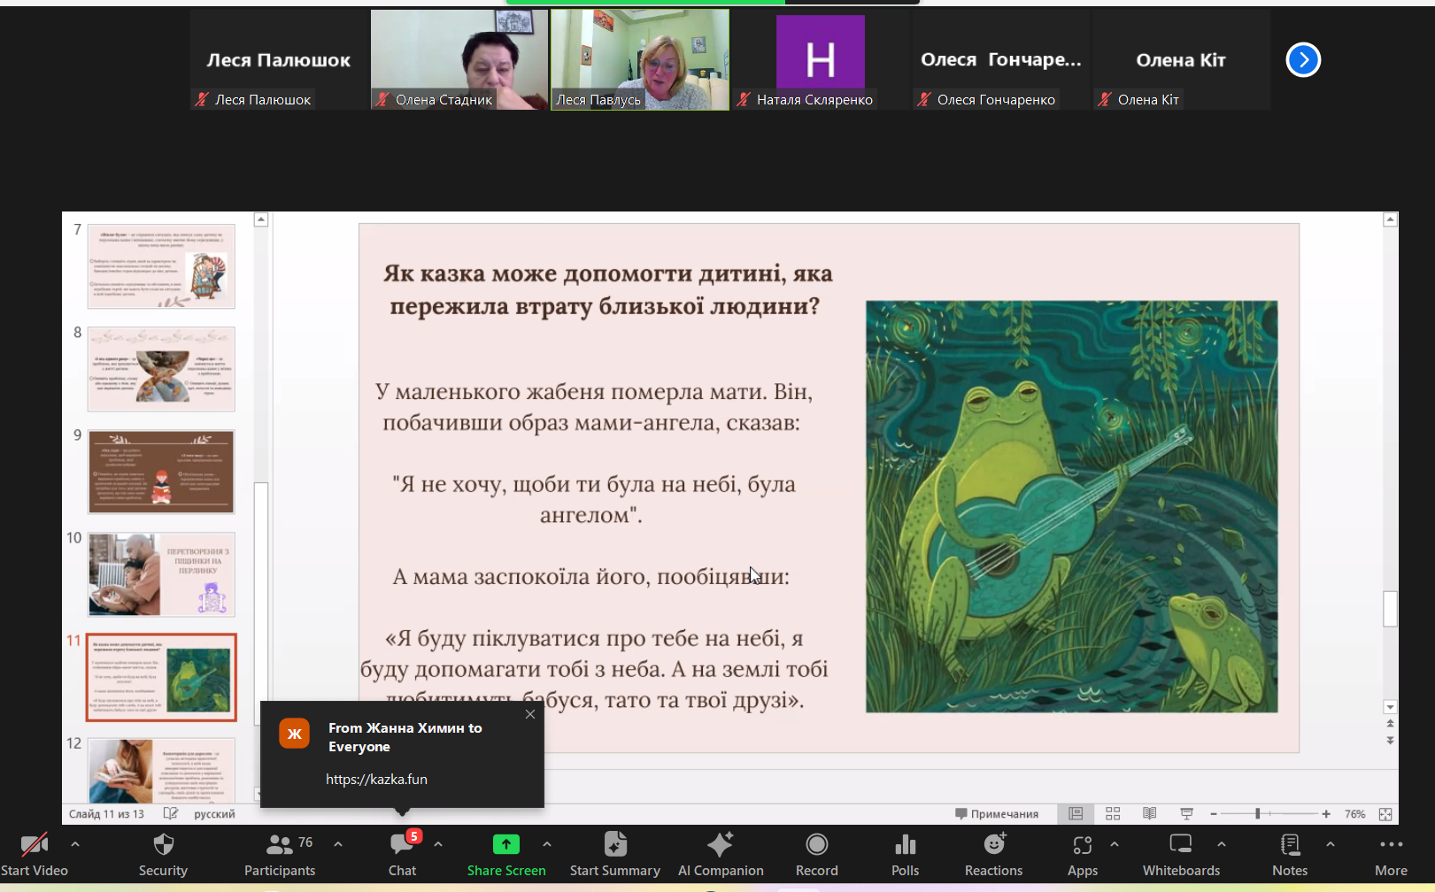Open the Reactions menu
The image size is (1435, 892).
coord(993,854)
